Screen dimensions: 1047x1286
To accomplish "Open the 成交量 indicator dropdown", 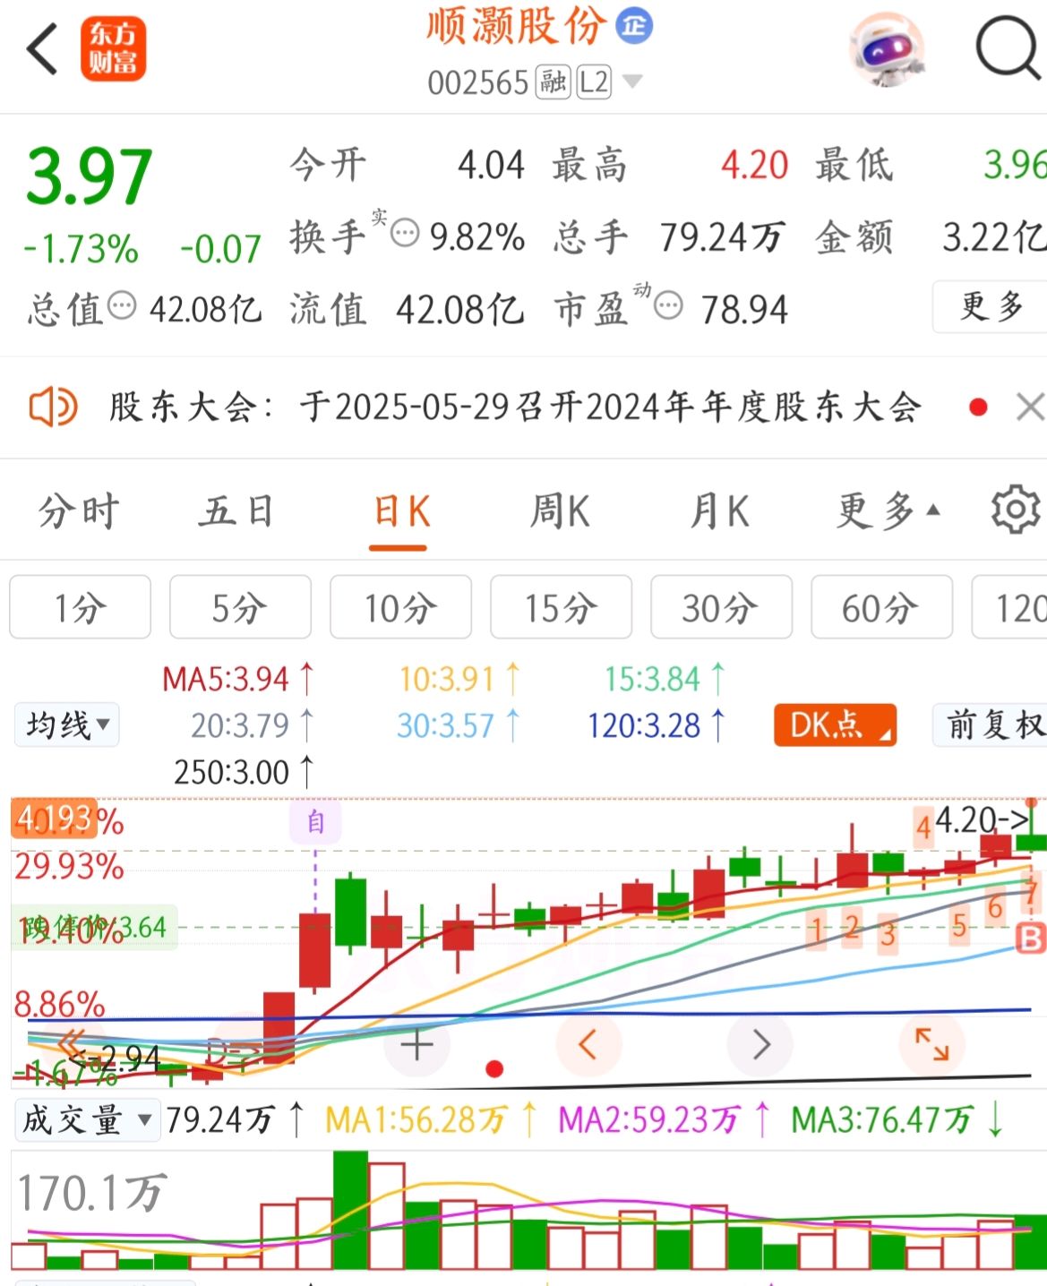I will pos(88,1119).
